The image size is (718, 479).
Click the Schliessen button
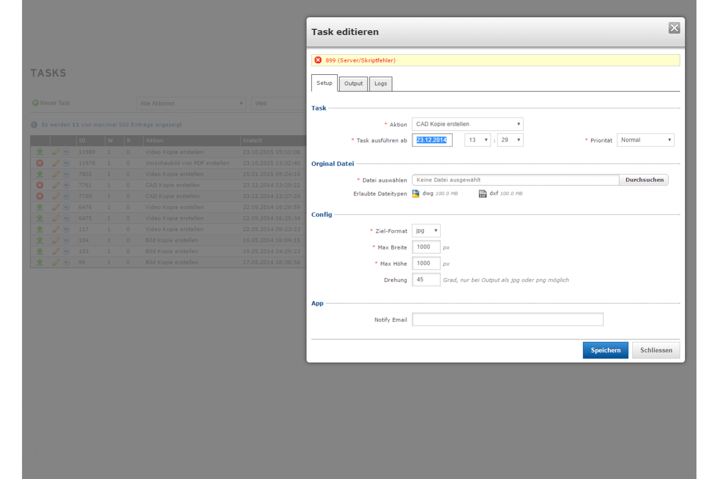pyautogui.click(x=656, y=350)
